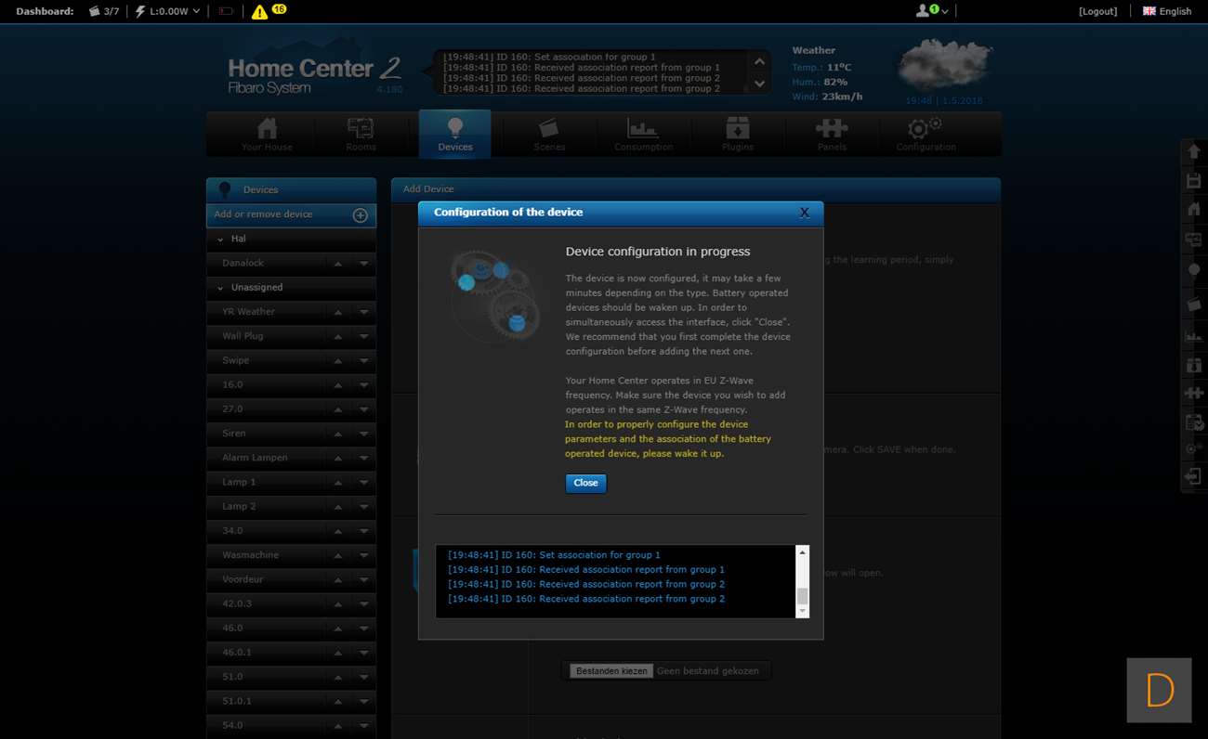Click the Bestanden kiezen file button
1208x739 pixels.
(x=611, y=670)
